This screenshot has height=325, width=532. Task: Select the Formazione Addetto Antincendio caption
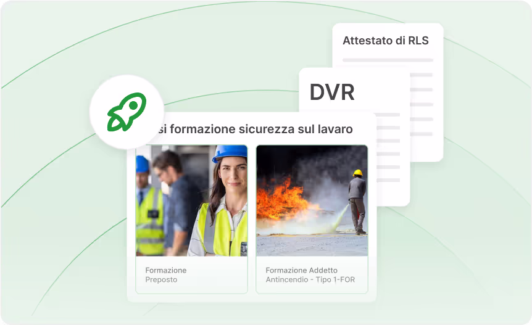(x=310, y=275)
